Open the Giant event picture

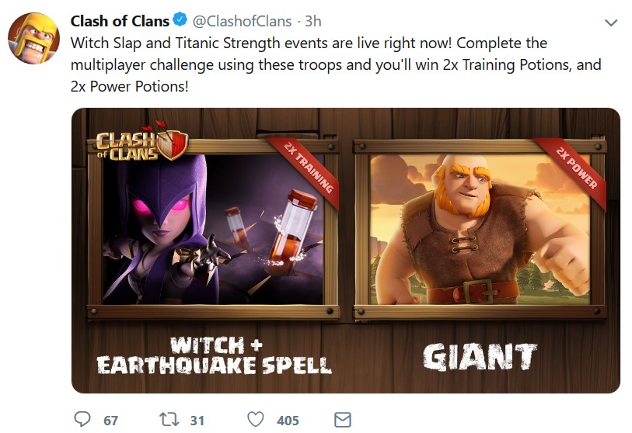pos(480,229)
